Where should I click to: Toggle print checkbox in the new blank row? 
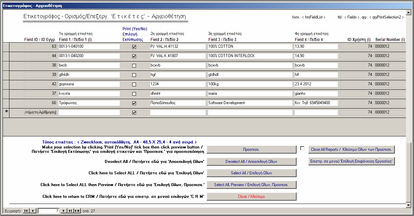pyautogui.click(x=134, y=113)
